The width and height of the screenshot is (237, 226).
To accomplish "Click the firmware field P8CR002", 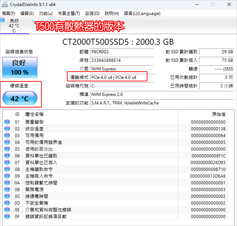I will coord(122,52).
